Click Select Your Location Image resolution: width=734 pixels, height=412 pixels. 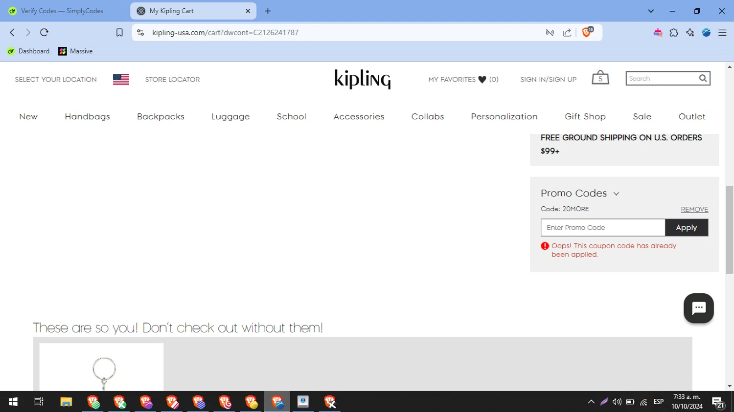click(x=56, y=79)
